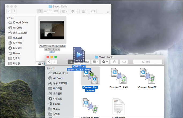Go back in Saved Calls window
183x118 pixels.
(x=9, y=11)
